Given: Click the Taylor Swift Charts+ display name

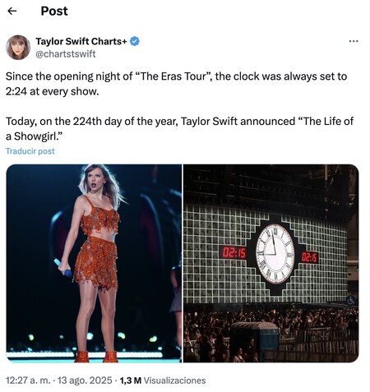Looking at the screenshot, I should (81, 41).
